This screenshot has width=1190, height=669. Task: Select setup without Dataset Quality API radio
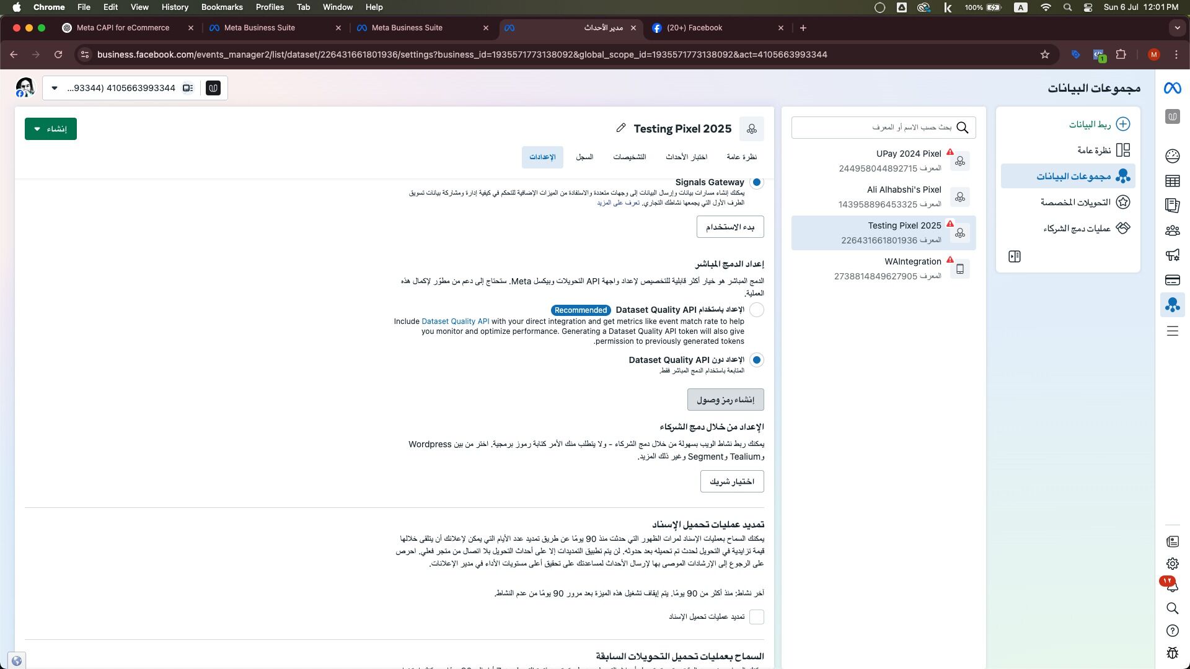756,360
